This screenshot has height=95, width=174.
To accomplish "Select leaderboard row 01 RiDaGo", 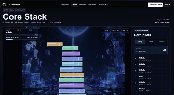I will click(151, 59).
